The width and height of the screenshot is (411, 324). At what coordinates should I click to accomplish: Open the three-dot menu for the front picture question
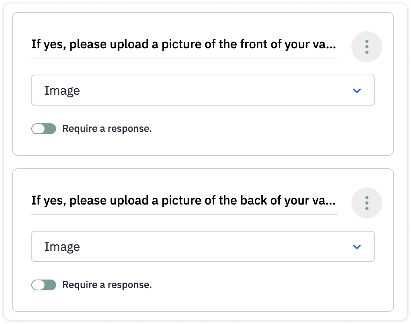point(367,47)
